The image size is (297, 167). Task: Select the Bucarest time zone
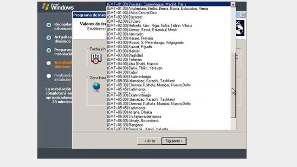pyautogui.click(x=168, y=17)
